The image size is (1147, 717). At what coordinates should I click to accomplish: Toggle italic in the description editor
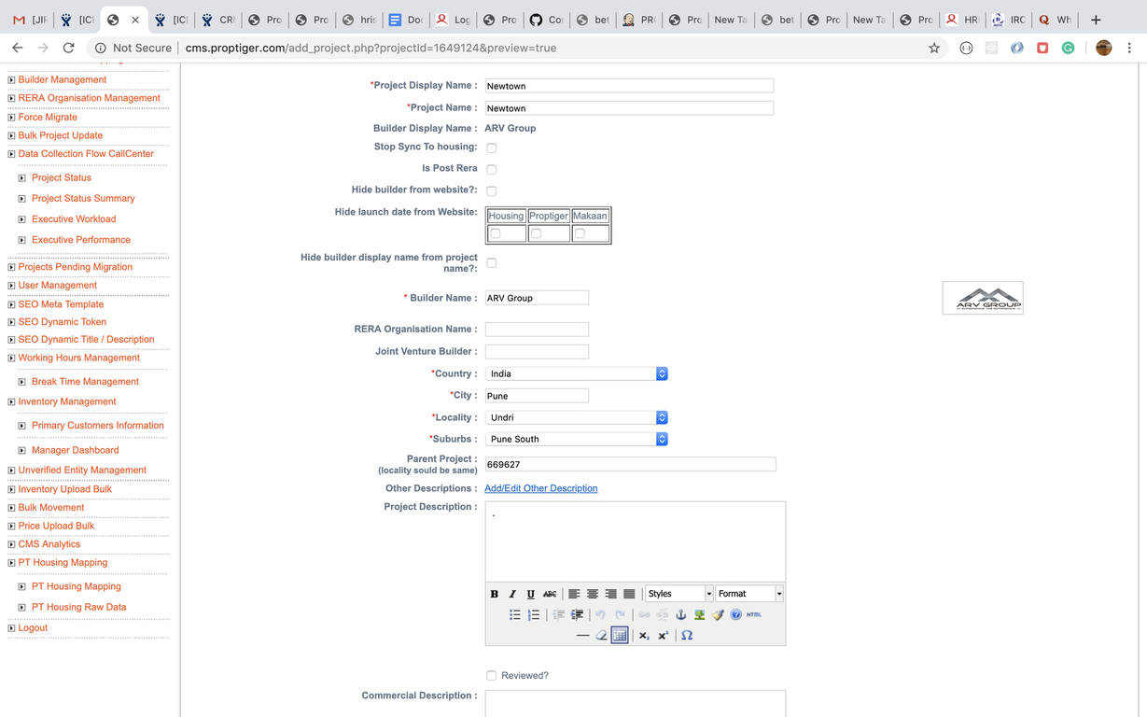point(512,594)
